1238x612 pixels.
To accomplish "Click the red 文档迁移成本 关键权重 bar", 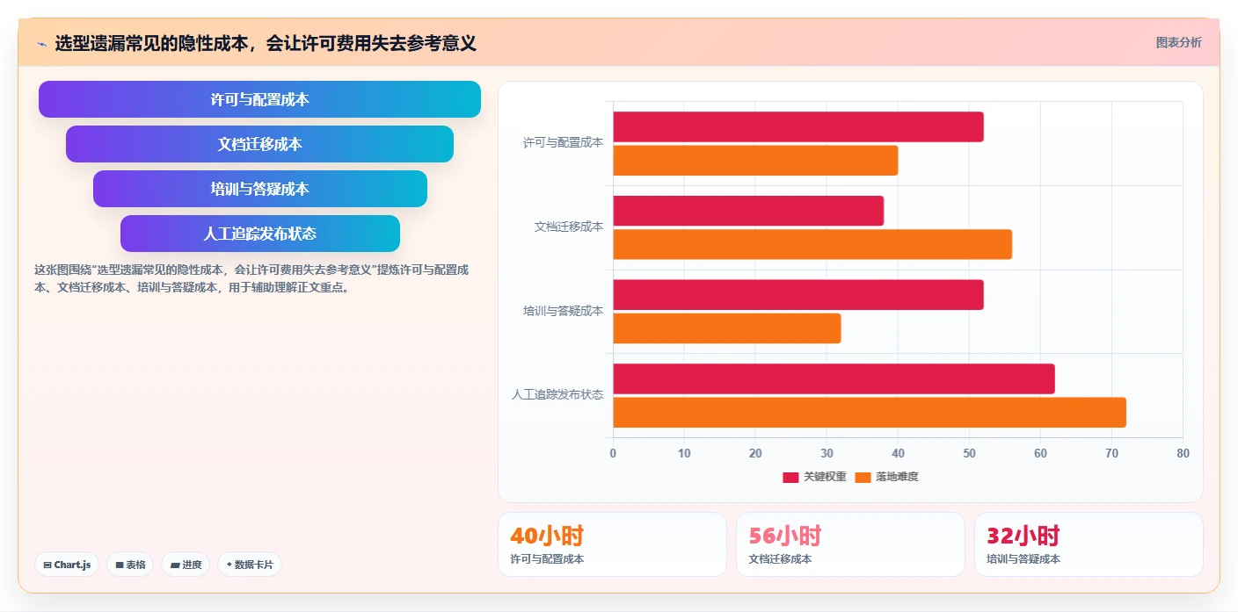I will (x=748, y=211).
